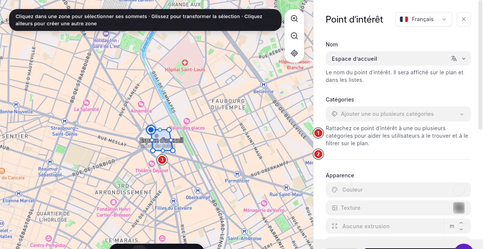Open the Français language selector
Image resolution: width=483 pixels, height=249 pixels.
[x=423, y=19]
